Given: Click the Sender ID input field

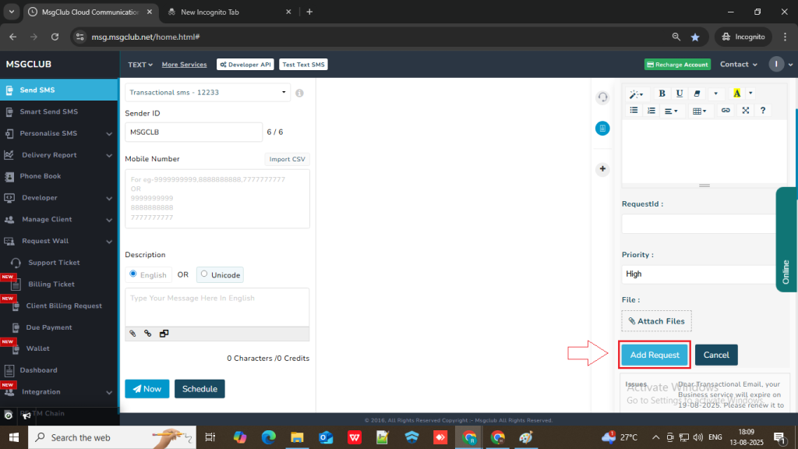Looking at the screenshot, I should (x=193, y=132).
